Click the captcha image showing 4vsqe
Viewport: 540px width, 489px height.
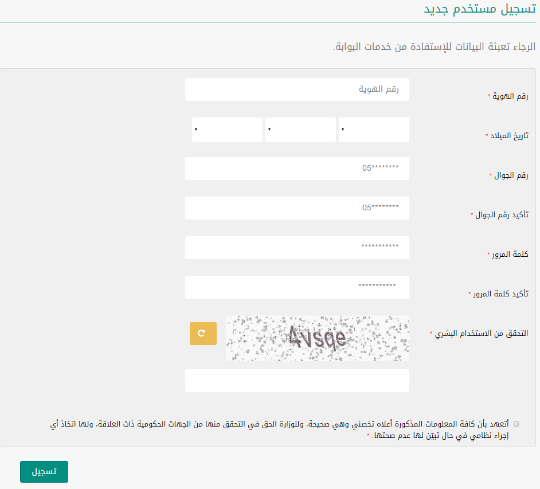click(x=318, y=338)
